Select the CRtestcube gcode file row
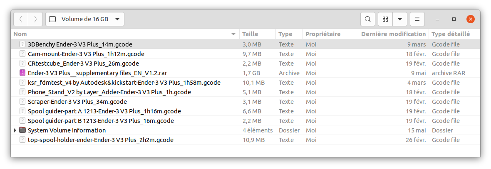This screenshot has height=169, width=491. [x=83, y=64]
